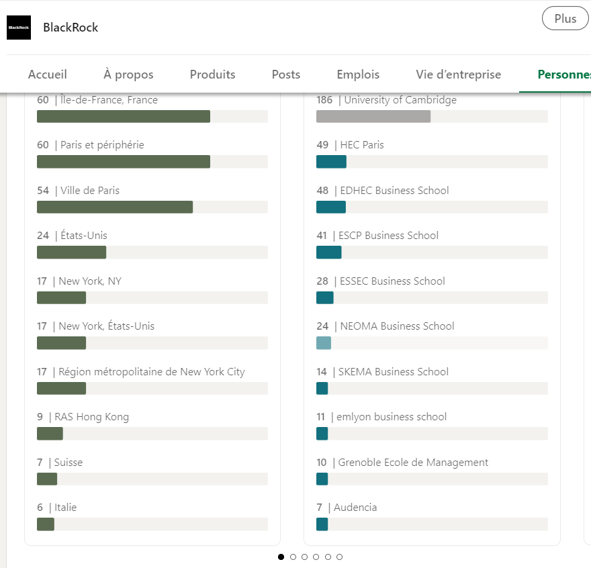591x568 pixels.
Task: Filter by RAS Hong Kong bar
Action: click(152, 434)
